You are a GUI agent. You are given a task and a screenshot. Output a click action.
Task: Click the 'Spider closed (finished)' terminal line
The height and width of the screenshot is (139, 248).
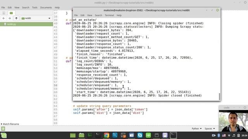pos(137,95)
